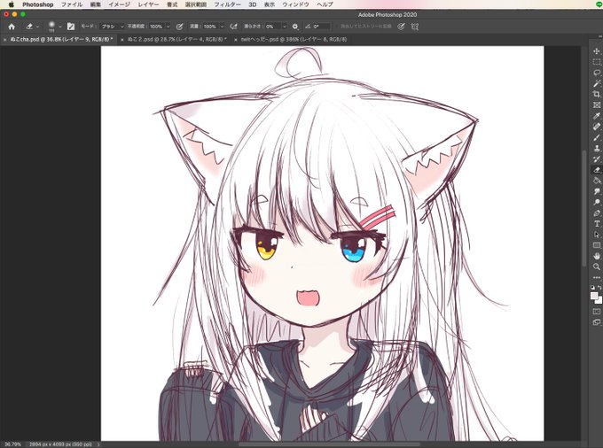The height and width of the screenshot is (448, 603).
Task: Select the Zoom tool
Action: (x=597, y=266)
